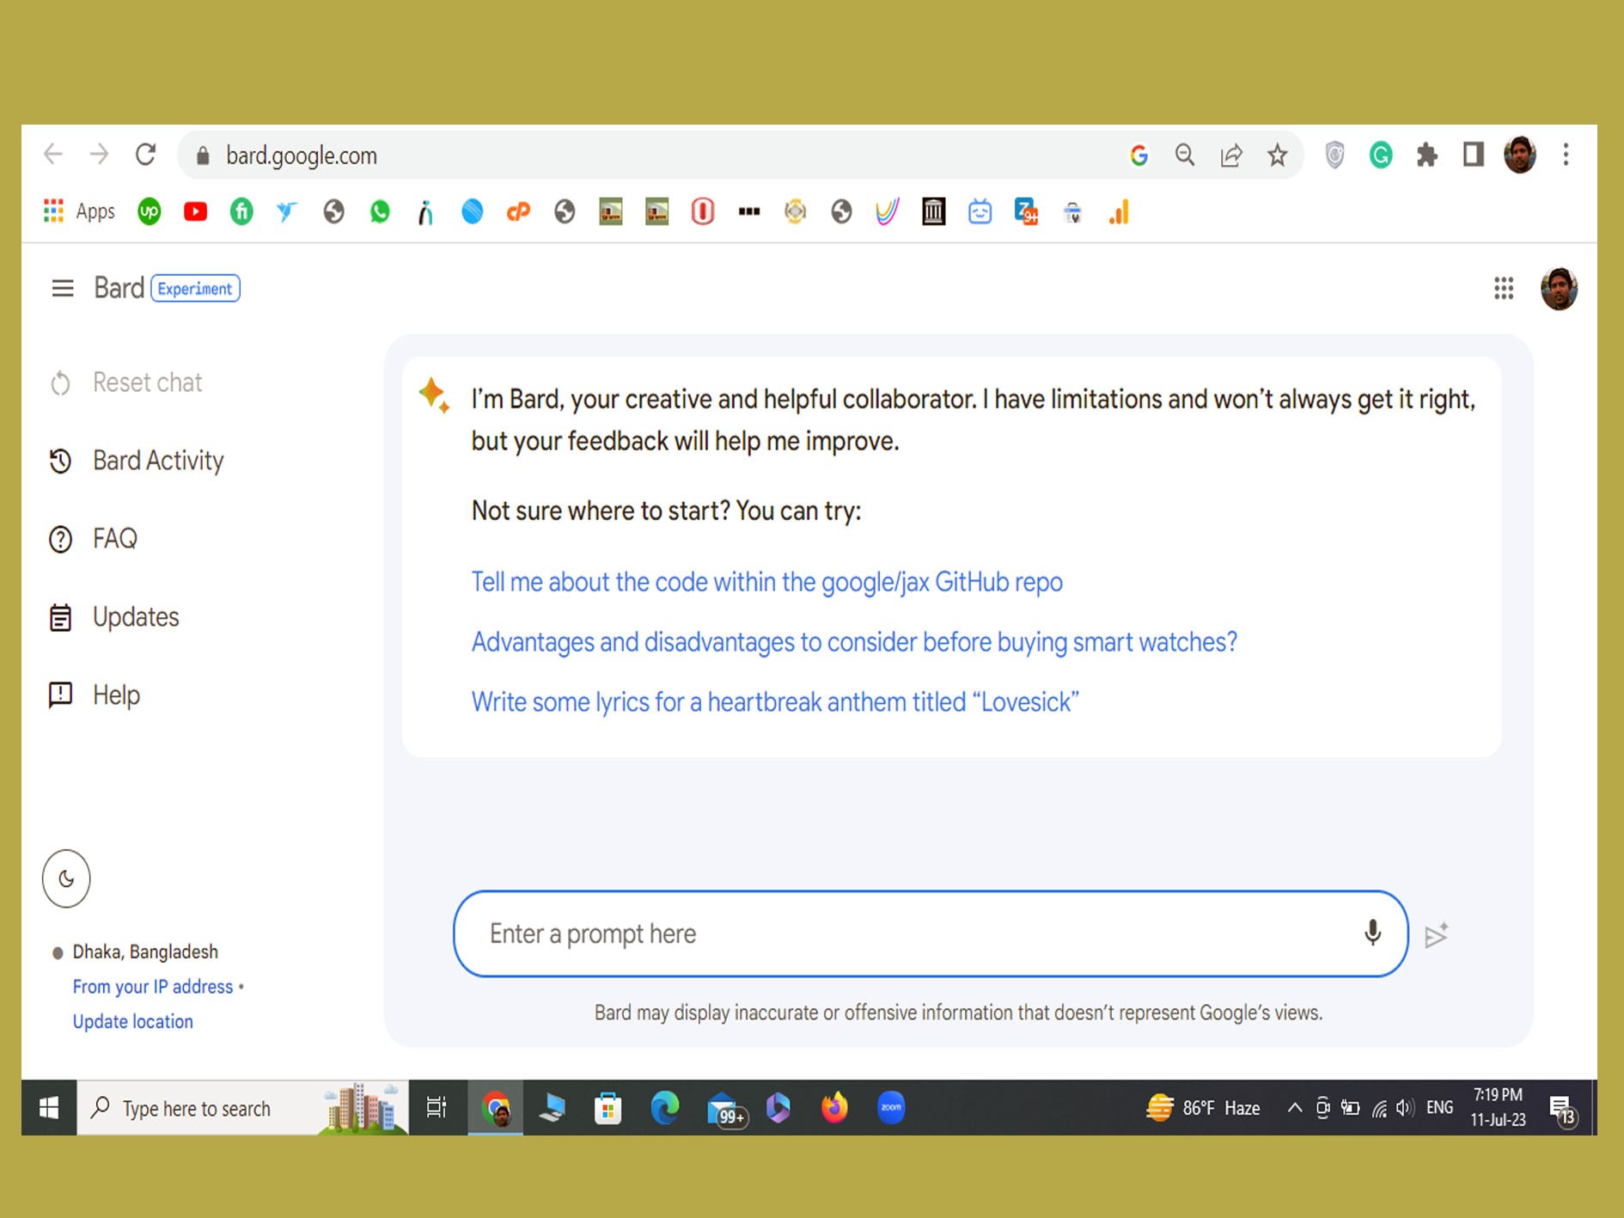The height and width of the screenshot is (1218, 1624).
Task: Click the Bard logo text
Action: pos(119,289)
